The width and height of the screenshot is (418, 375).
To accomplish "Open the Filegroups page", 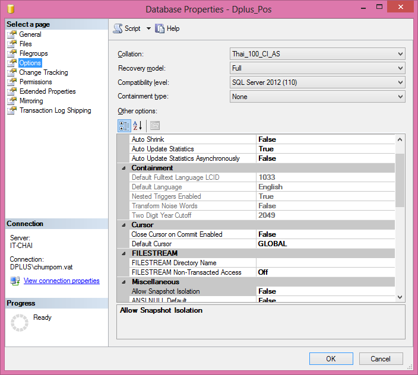I will coord(34,53).
